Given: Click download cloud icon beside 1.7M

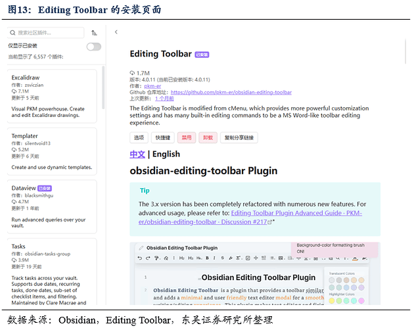Looking at the screenshot, I should tap(132, 73).
